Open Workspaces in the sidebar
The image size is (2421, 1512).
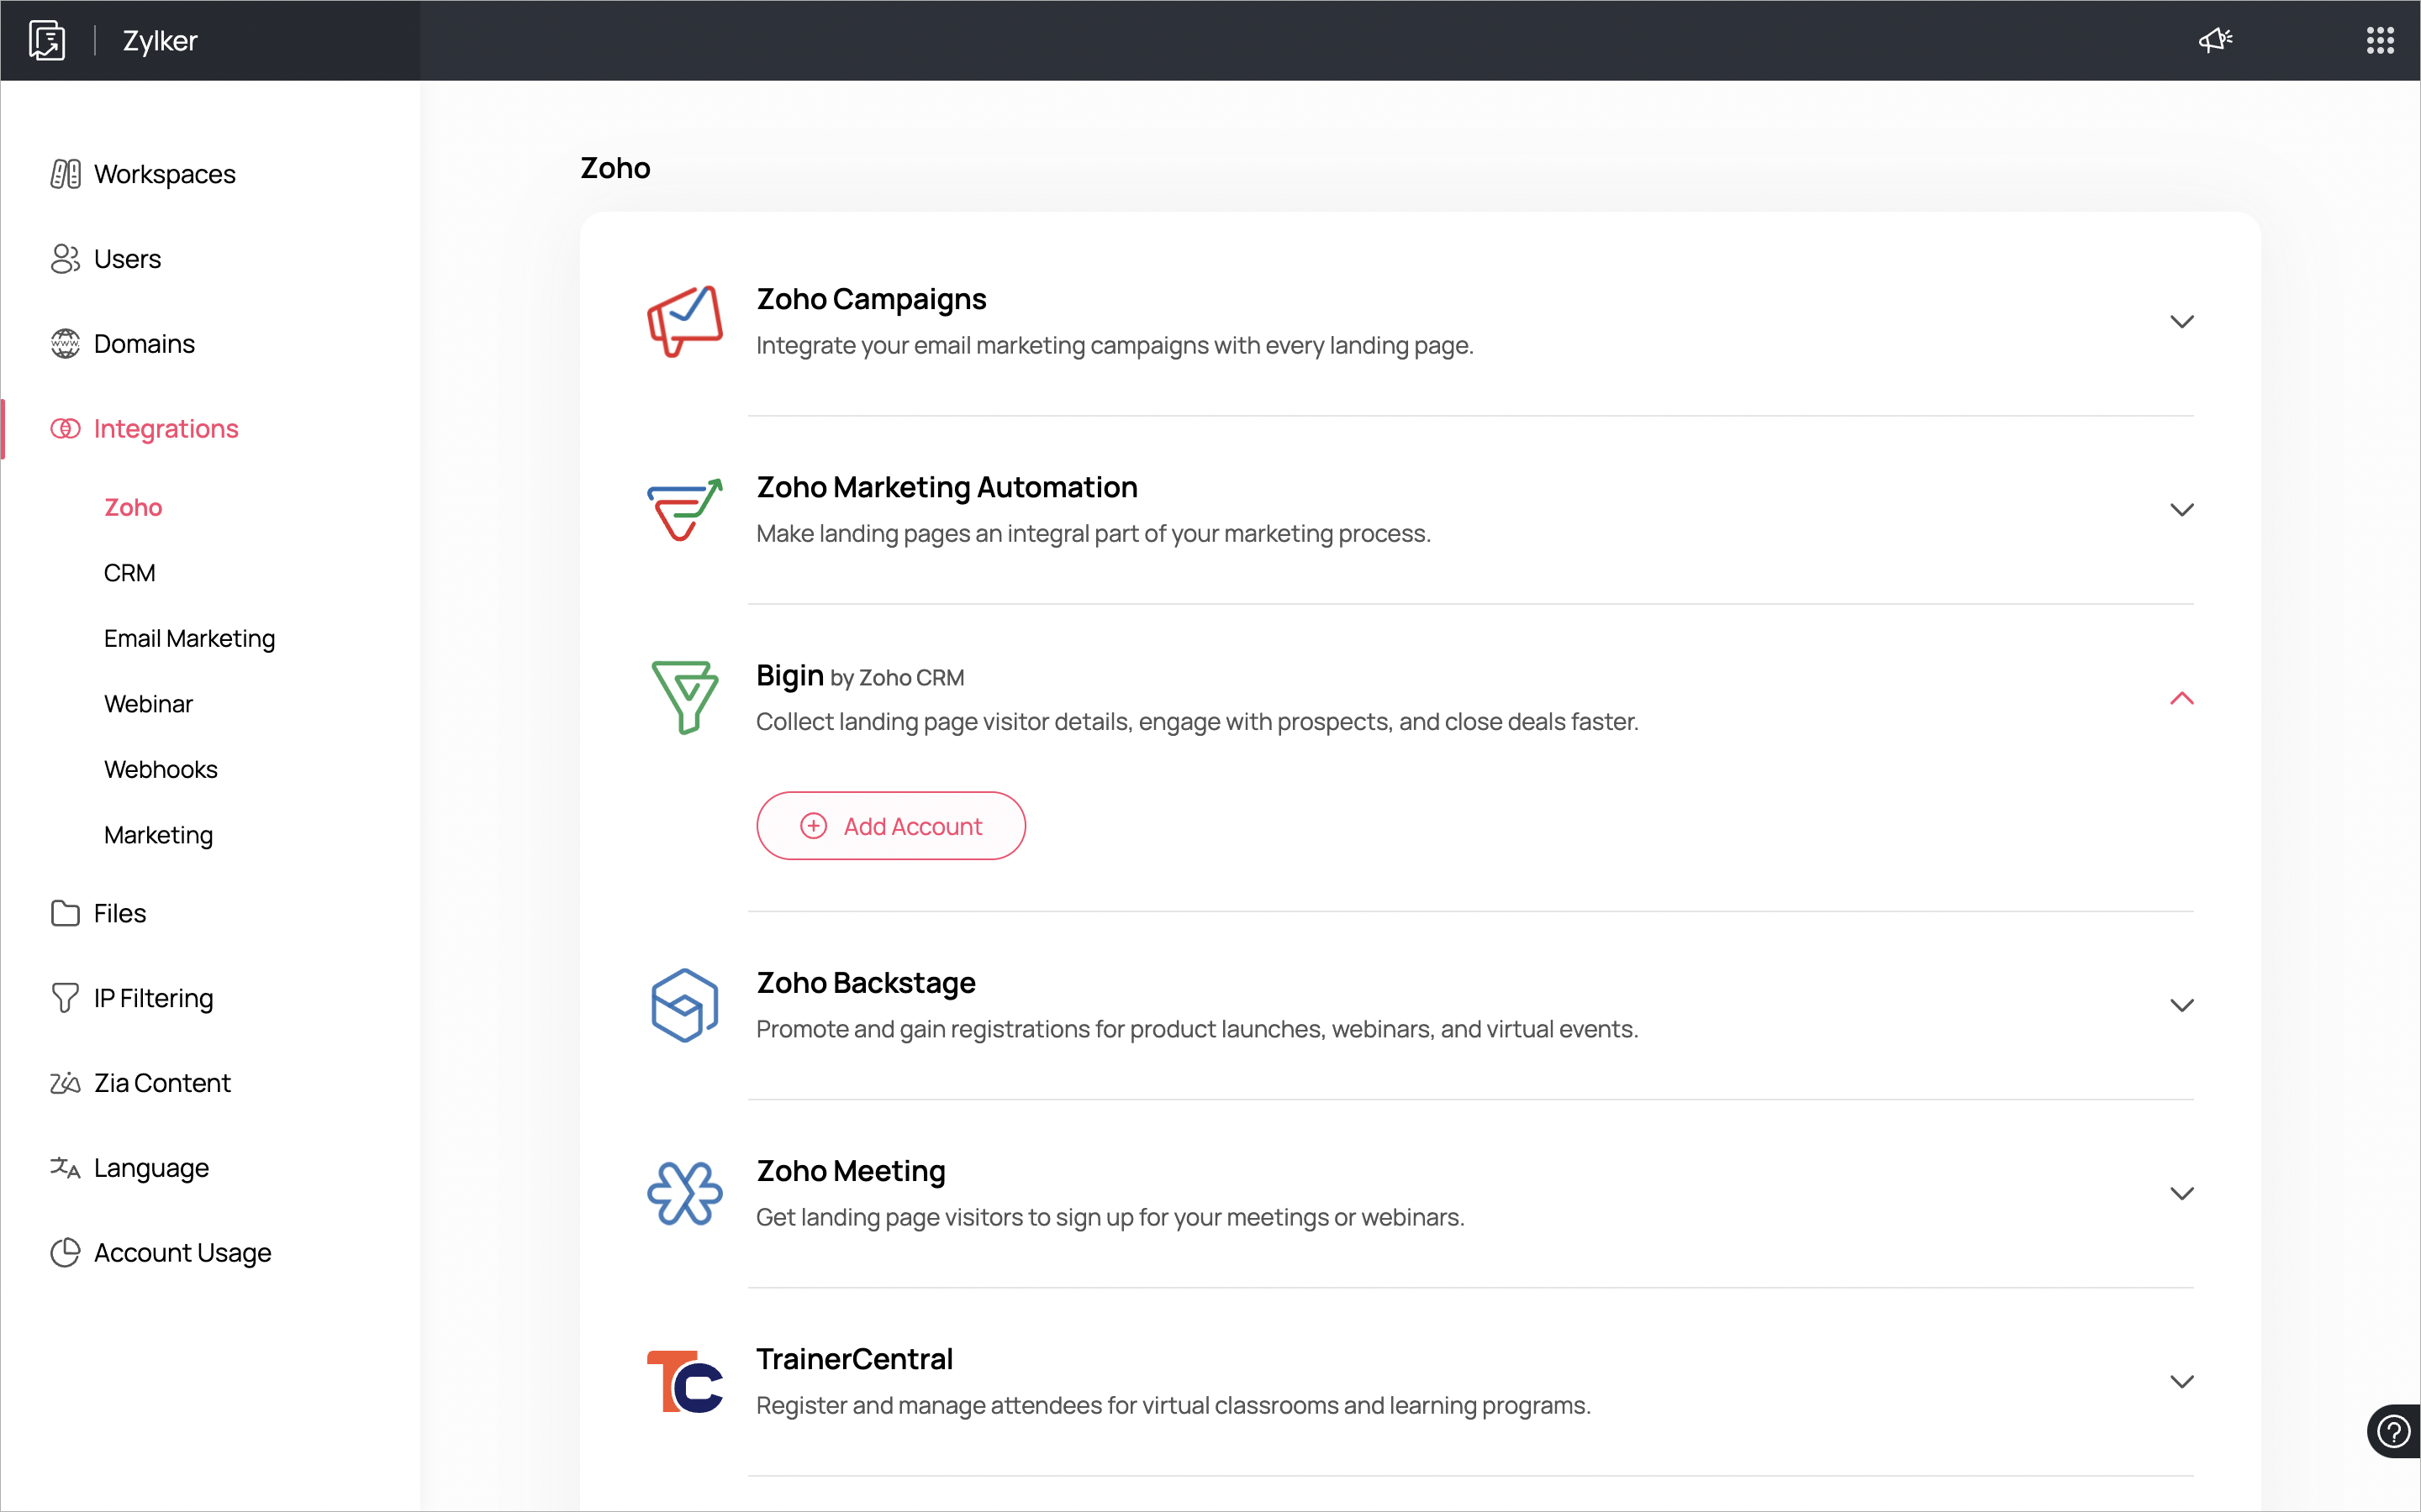[164, 174]
